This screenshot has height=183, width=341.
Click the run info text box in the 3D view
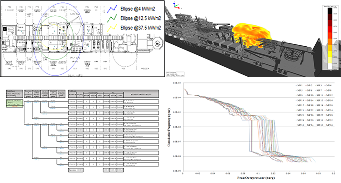tap(175, 74)
